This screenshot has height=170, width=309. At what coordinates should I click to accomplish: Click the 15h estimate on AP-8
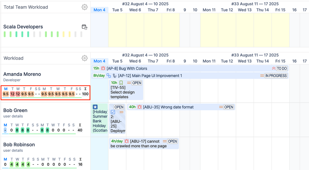[96, 68]
